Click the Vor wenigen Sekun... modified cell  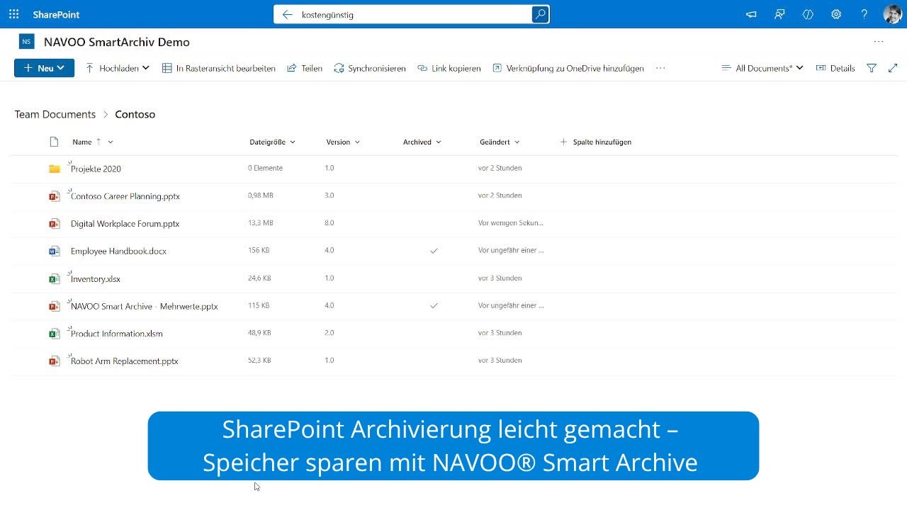pos(511,223)
